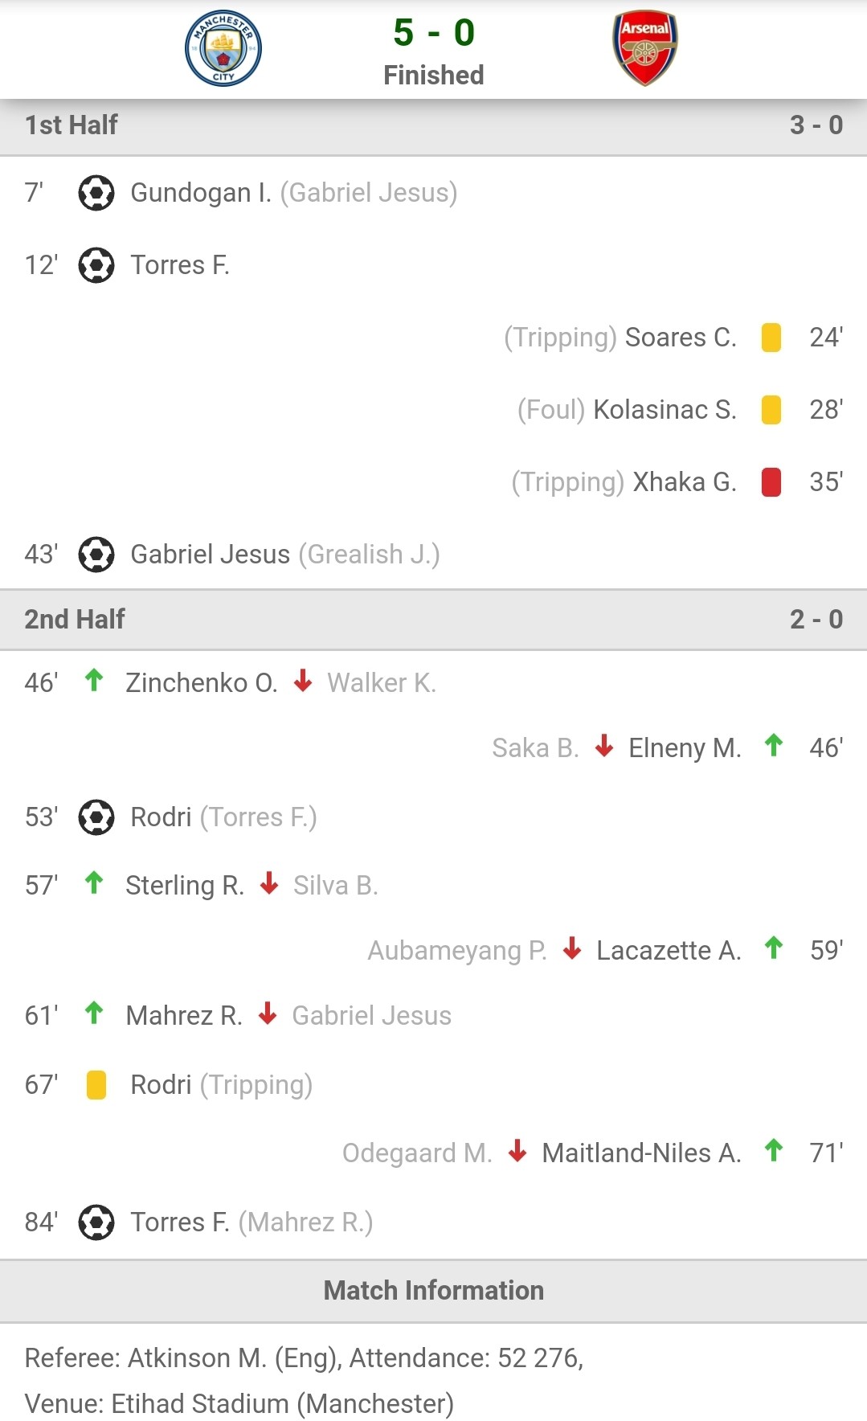The width and height of the screenshot is (867, 1421).
Task: Select the 1st Half section header
Action: pyautogui.click(x=434, y=125)
